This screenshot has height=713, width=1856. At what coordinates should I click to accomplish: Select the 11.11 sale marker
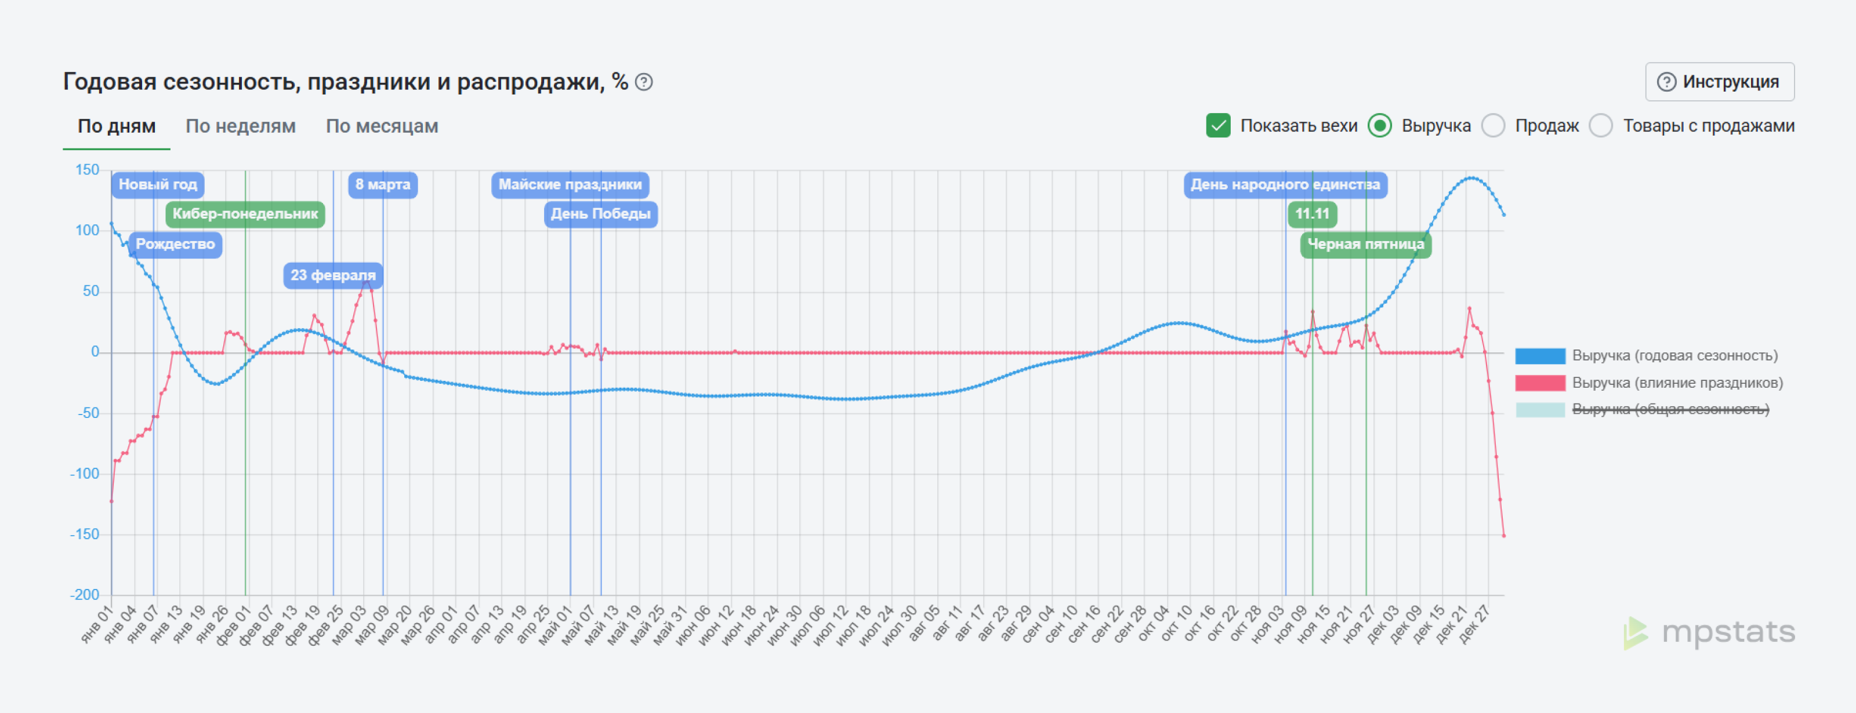pyautogui.click(x=1312, y=214)
